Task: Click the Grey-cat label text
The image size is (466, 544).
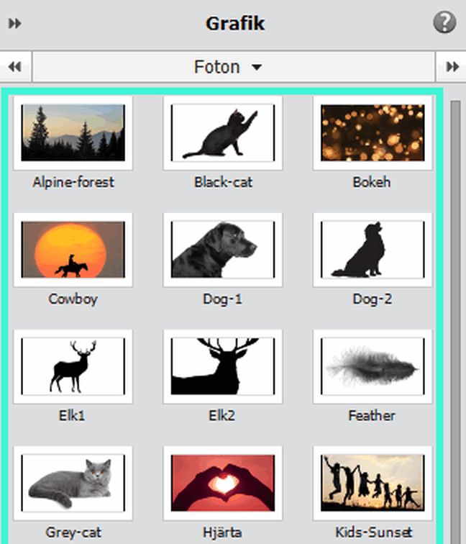Action: tap(73, 532)
